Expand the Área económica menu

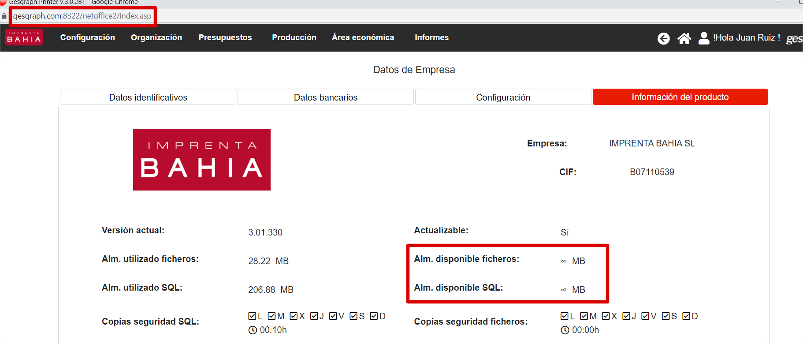tap(363, 37)
